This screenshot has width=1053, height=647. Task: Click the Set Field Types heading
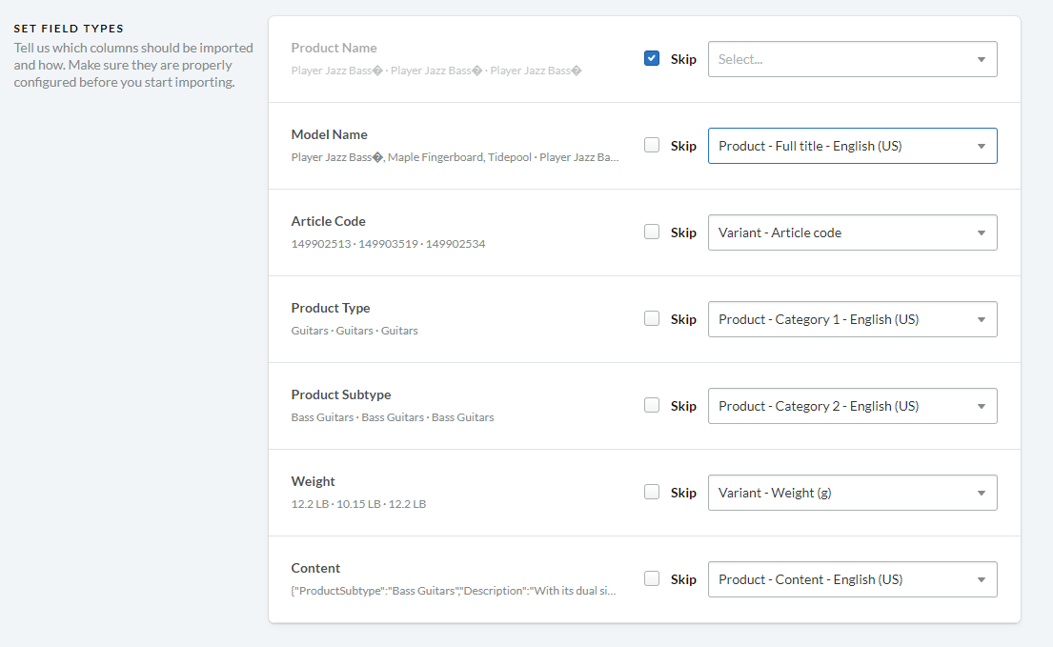tap(69, 29)
